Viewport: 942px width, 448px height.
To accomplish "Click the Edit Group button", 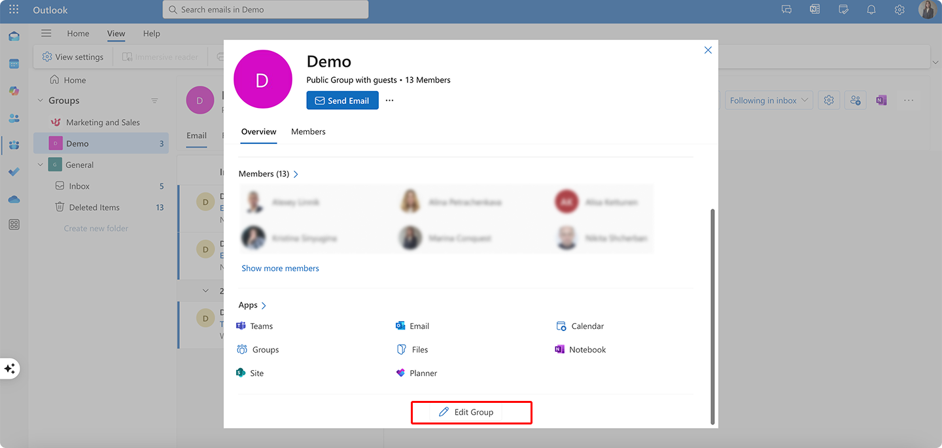I will [x=471, y=412].
